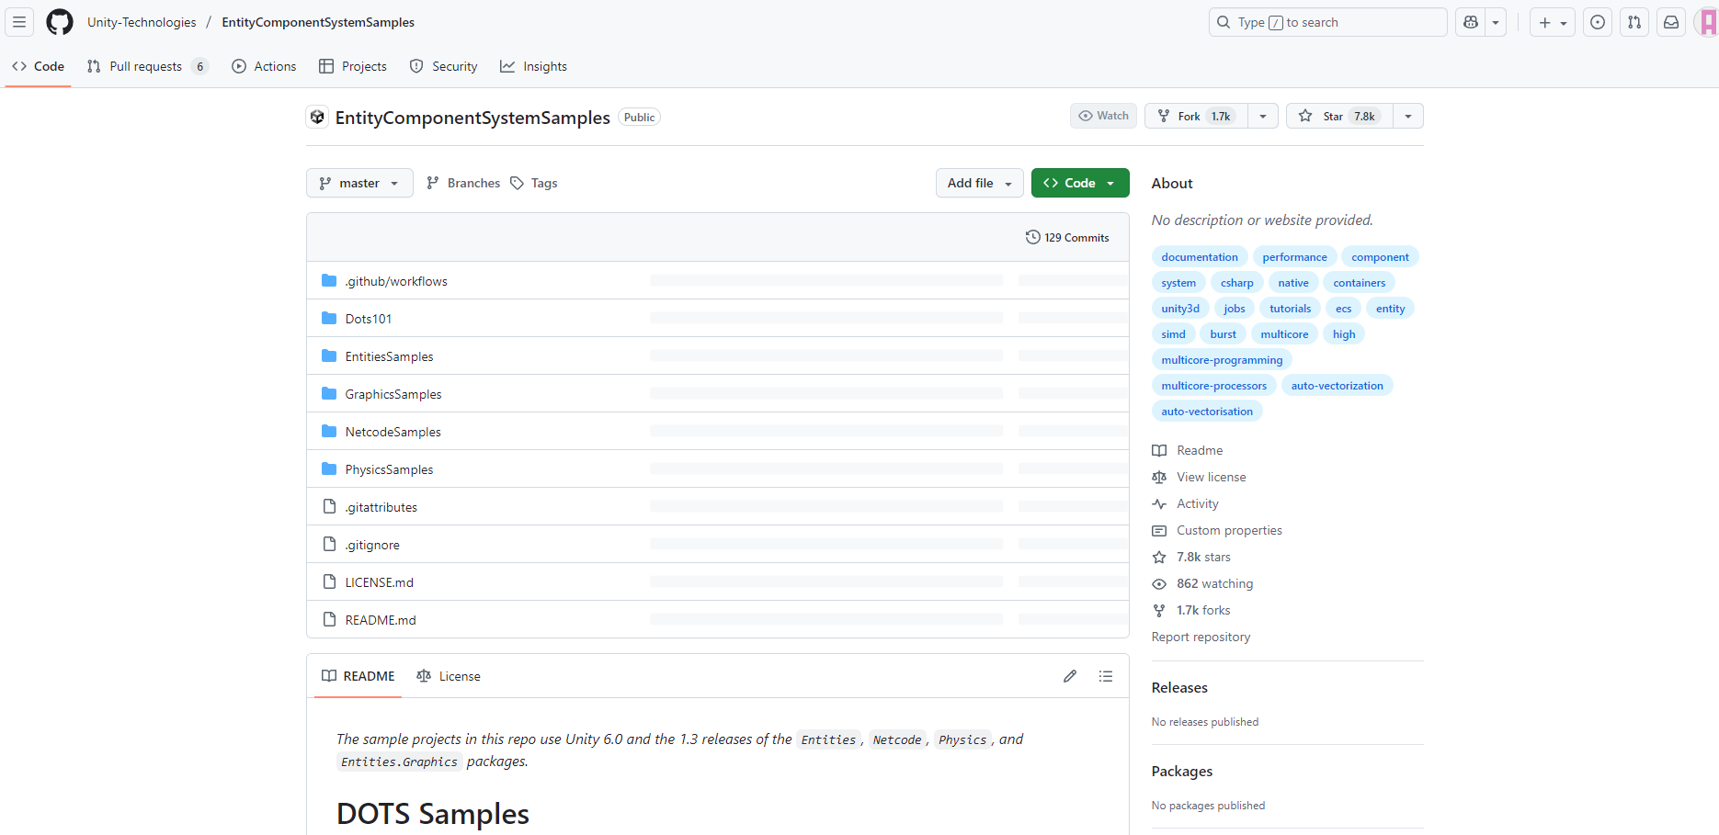Open the notifications inbox icon
Image resolution: width=1719 pixels, height=835 pixels.
click(1671, 22)
